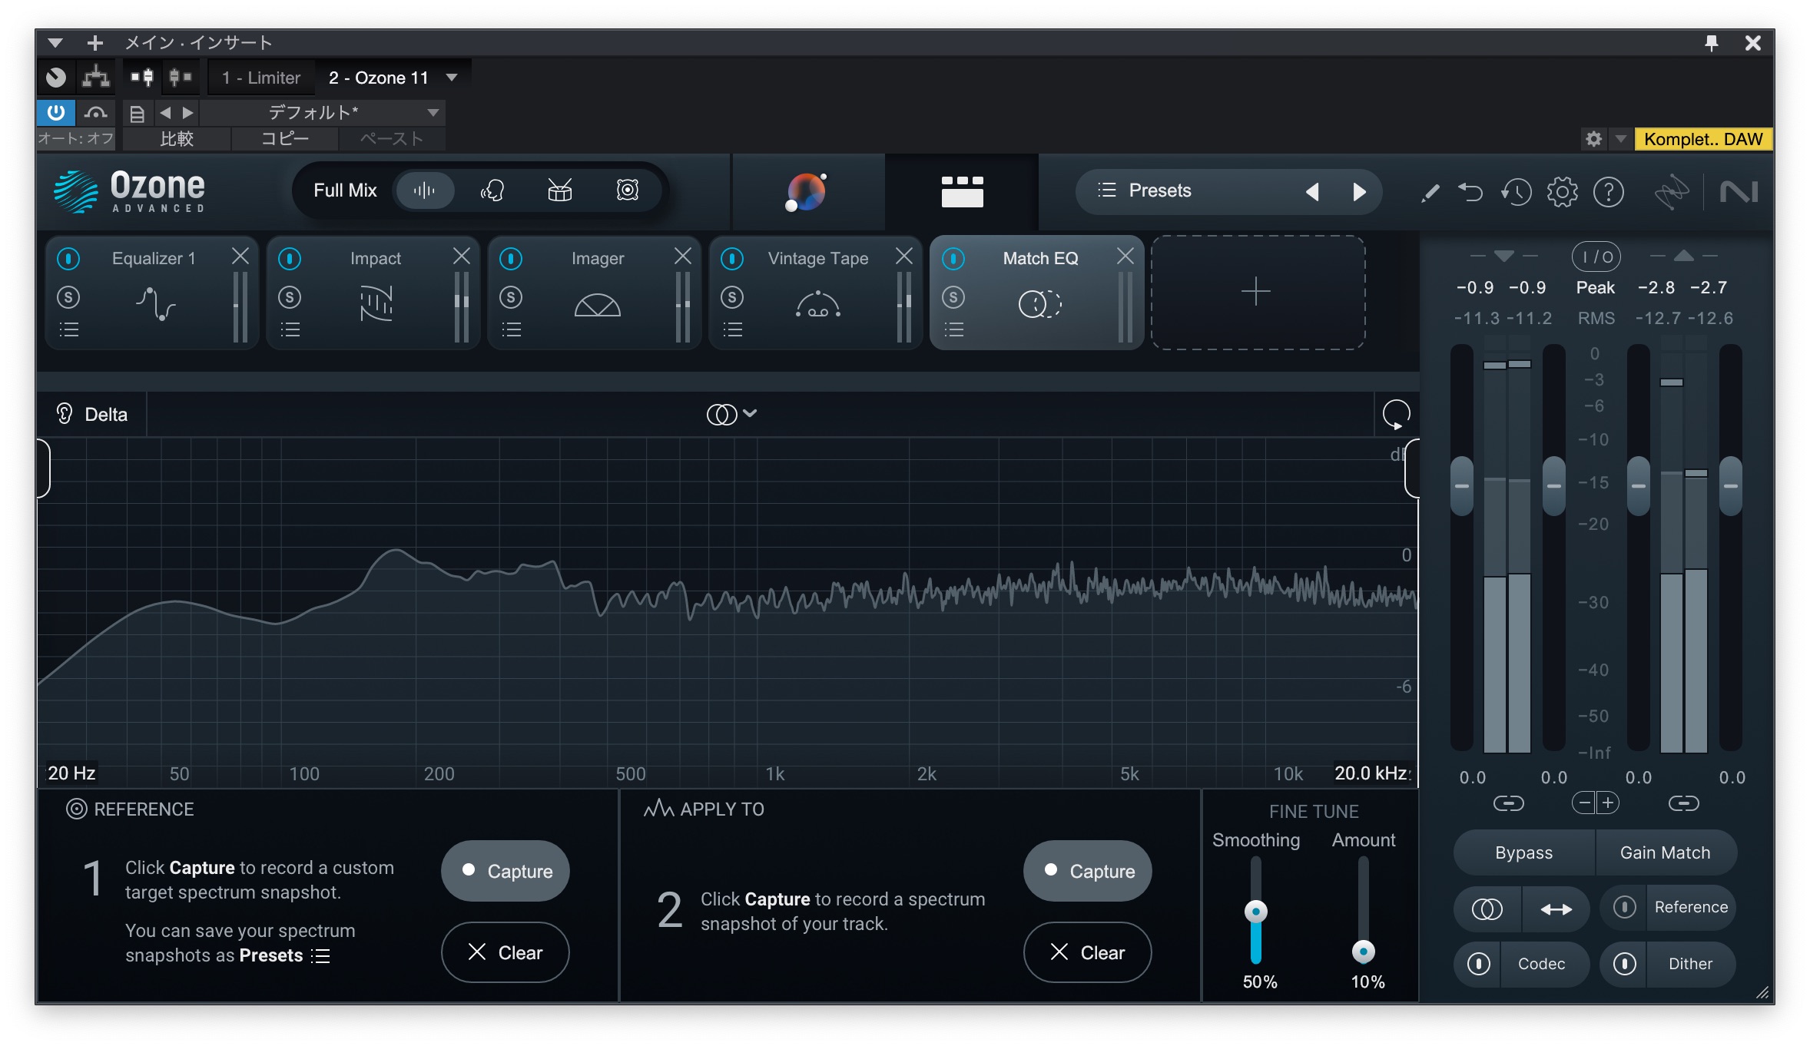The image size is (1810, 1046).
Task: Expand the 2 - Ozone 11 insert dropdown
Action: click(452, 78)
